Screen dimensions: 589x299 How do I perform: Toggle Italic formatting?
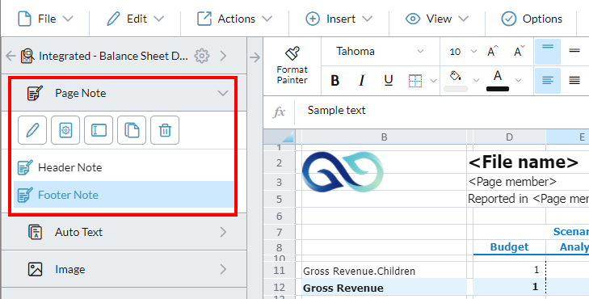[362, 80]
